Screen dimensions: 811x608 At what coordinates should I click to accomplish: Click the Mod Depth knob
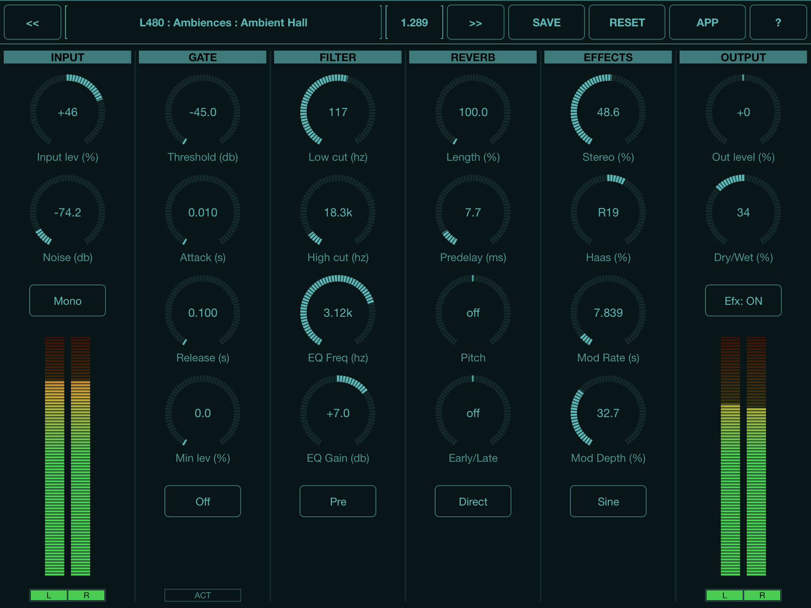click(608, 413)
